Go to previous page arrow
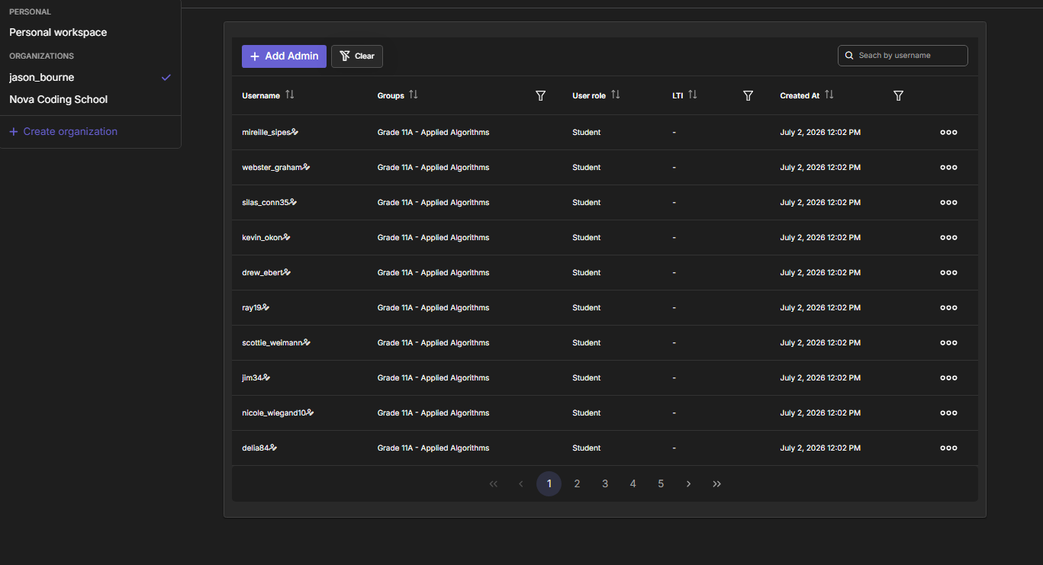 coord(521,483)
